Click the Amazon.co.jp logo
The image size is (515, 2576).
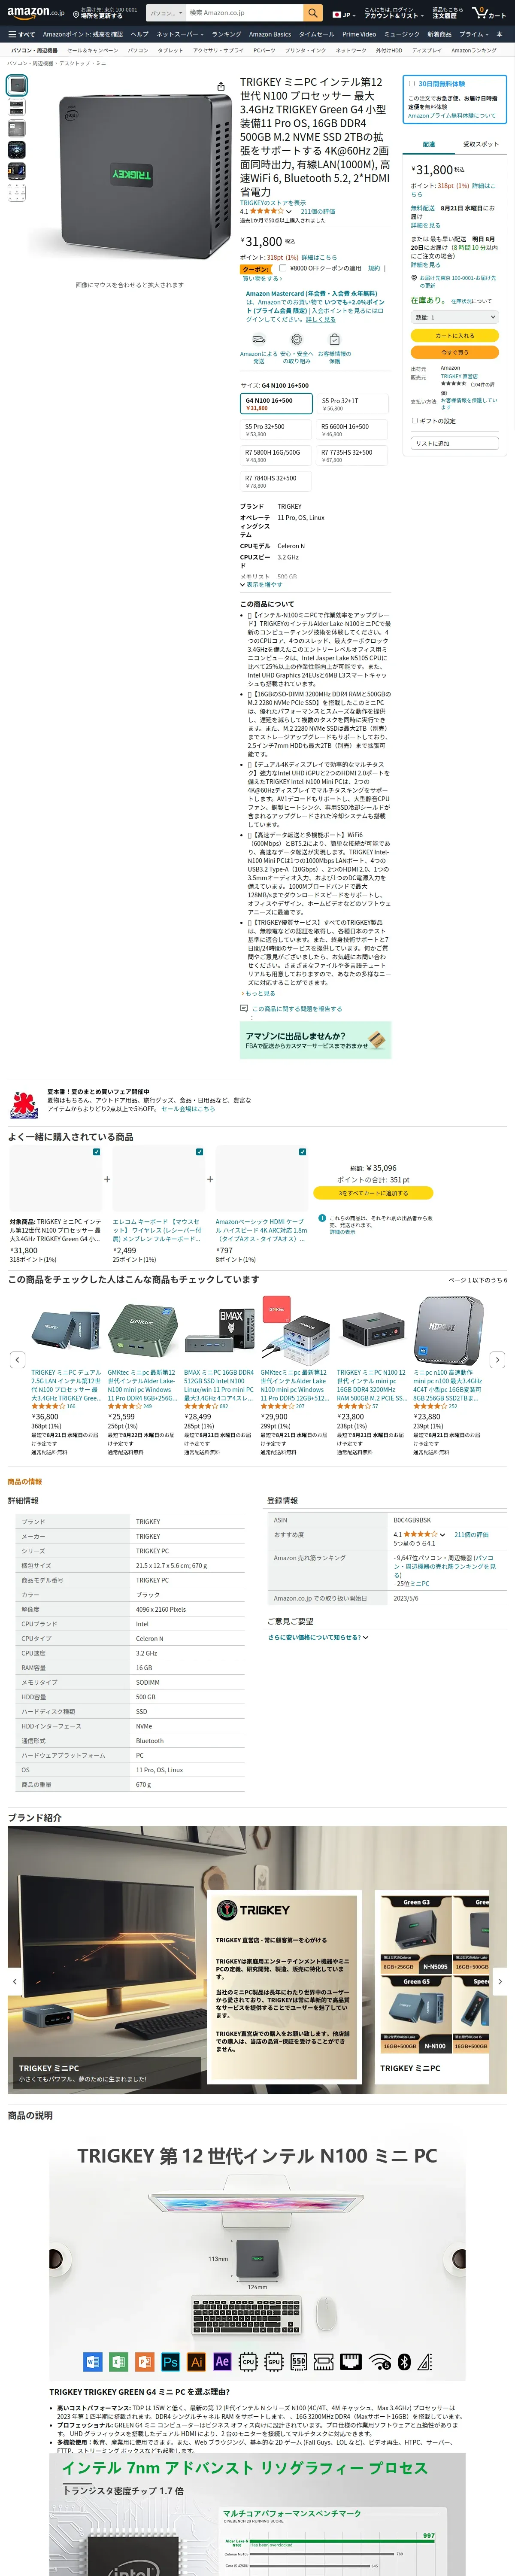pos(36,13)
